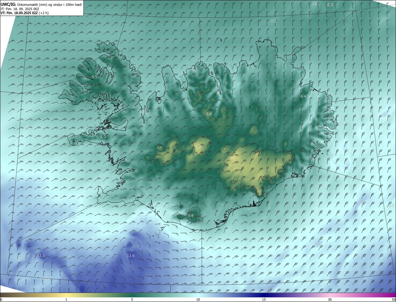This screenshot has height=302, width=396.
Task: Click the 5.0 value label
Action: [x=103, y=136]
